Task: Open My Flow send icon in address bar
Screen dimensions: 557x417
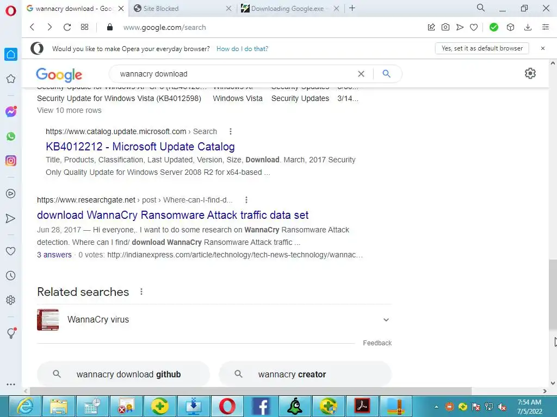Action: click(460, 27)
